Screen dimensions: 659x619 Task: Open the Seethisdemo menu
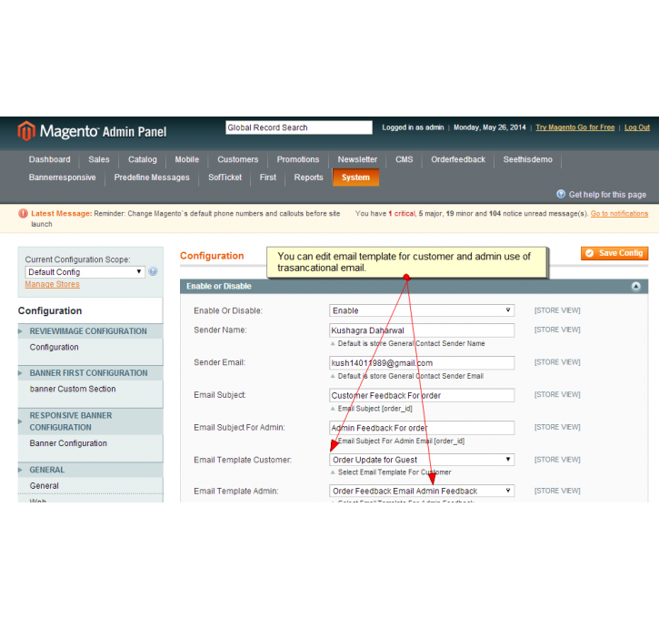528,159
